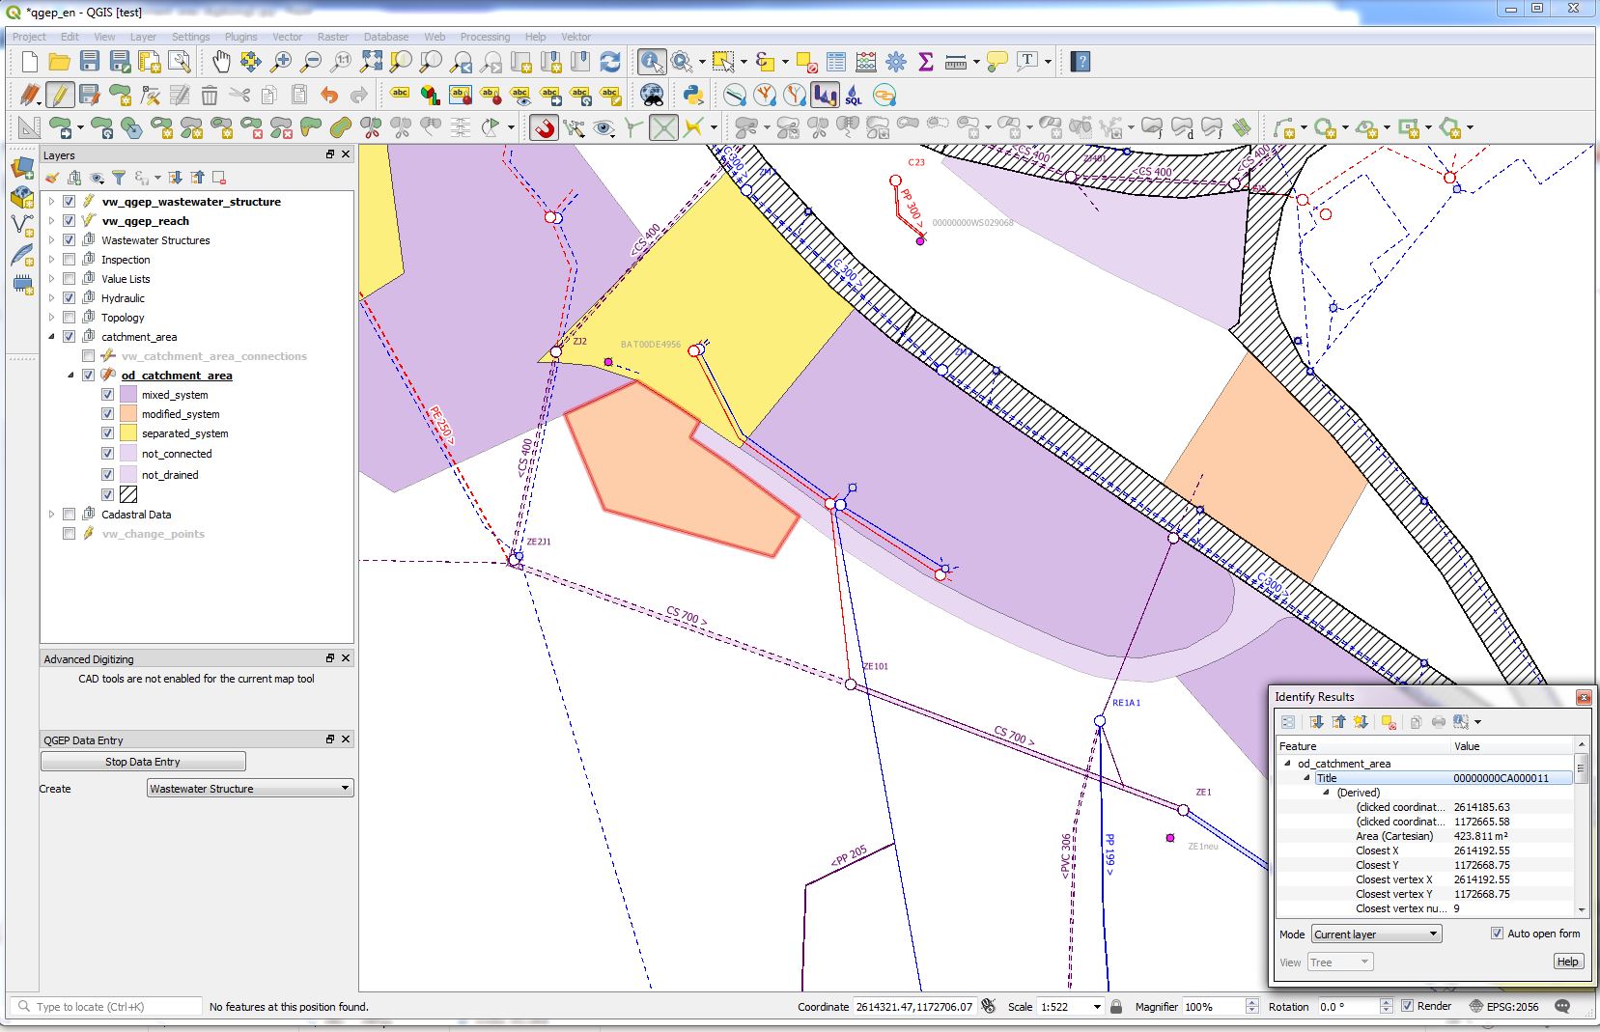Toggle visibility of vw_qgep_wastewater_structure layer
Viewport: 1600px width, 1032px height.
point(69,202)
